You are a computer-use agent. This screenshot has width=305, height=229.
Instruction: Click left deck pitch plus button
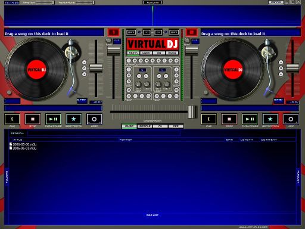[85, 75]
